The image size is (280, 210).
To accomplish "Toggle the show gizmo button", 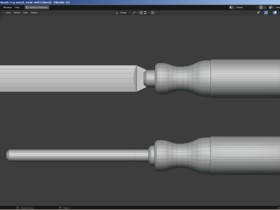I will pyautogui.click(x=266, y=13).
